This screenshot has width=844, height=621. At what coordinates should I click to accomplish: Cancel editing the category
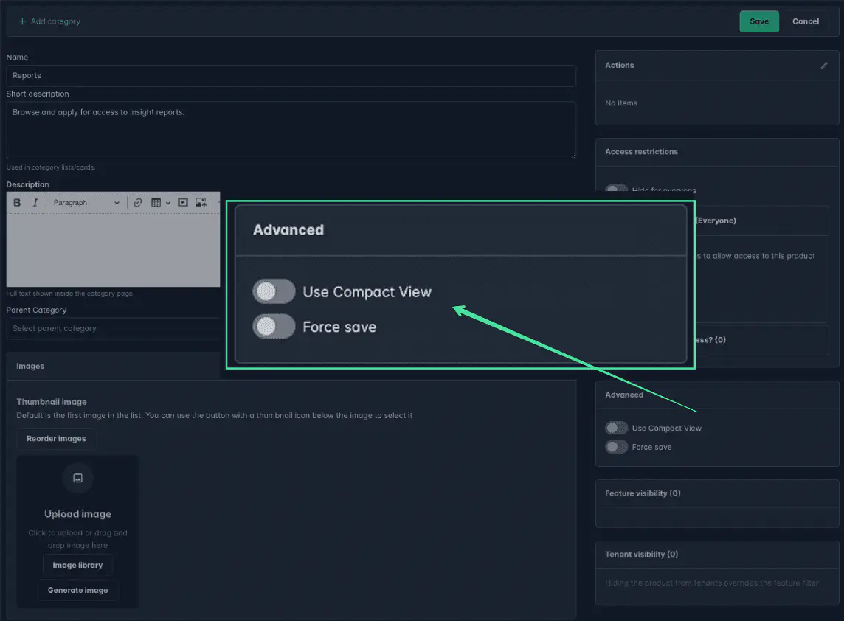click(805, 21)
